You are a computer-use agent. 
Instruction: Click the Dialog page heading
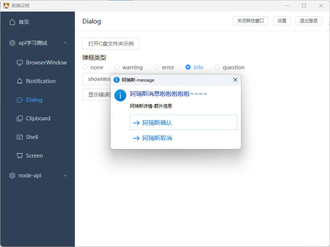pos(92,21)
